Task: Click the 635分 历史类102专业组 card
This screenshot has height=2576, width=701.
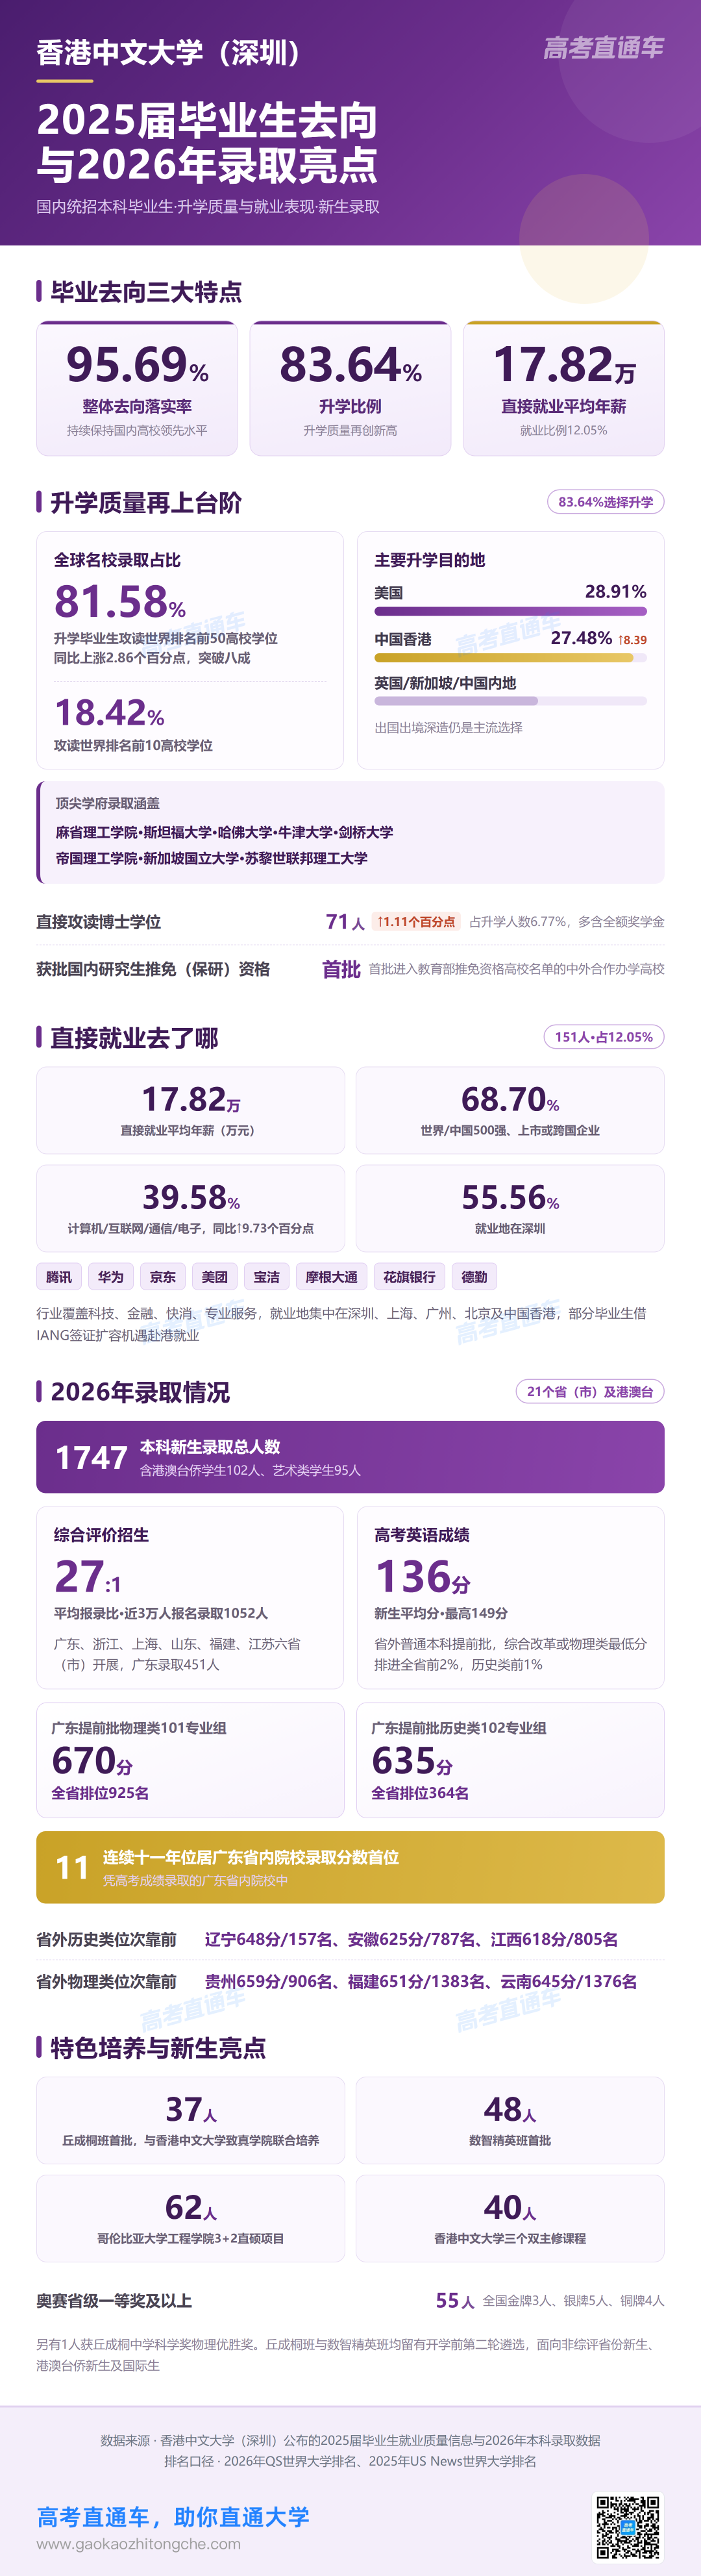Action: 510,1760
